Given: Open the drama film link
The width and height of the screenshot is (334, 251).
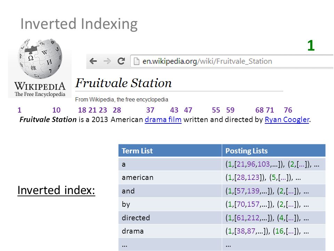Looking at the screenshot, I should (x=163, y=120).
